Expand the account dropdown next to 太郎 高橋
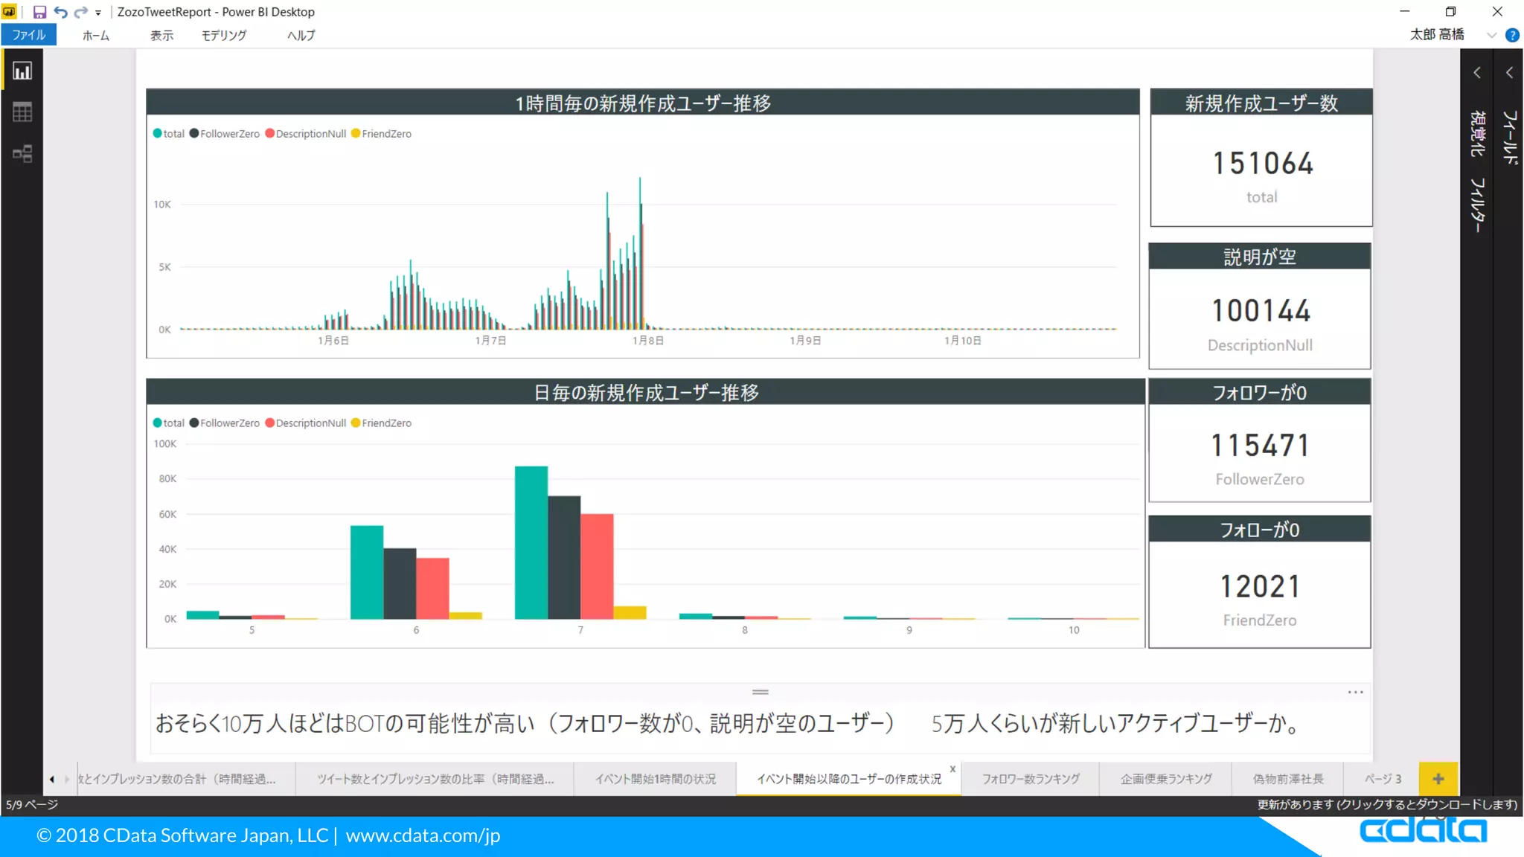Viewport: 1524px width, 857px height. click(x=1491, y=35)
